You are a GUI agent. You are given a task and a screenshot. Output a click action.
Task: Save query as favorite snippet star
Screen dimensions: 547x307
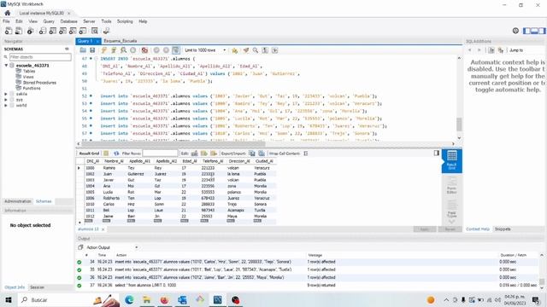tap(235, 50)
